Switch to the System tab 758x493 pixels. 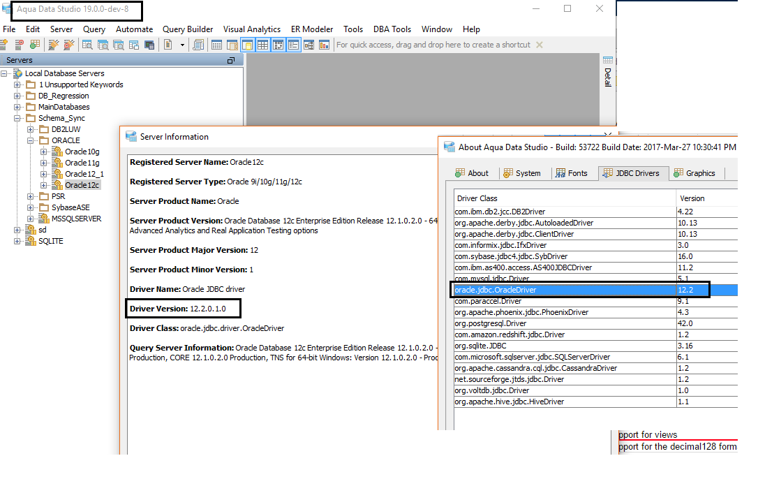[x=522, y=173]
